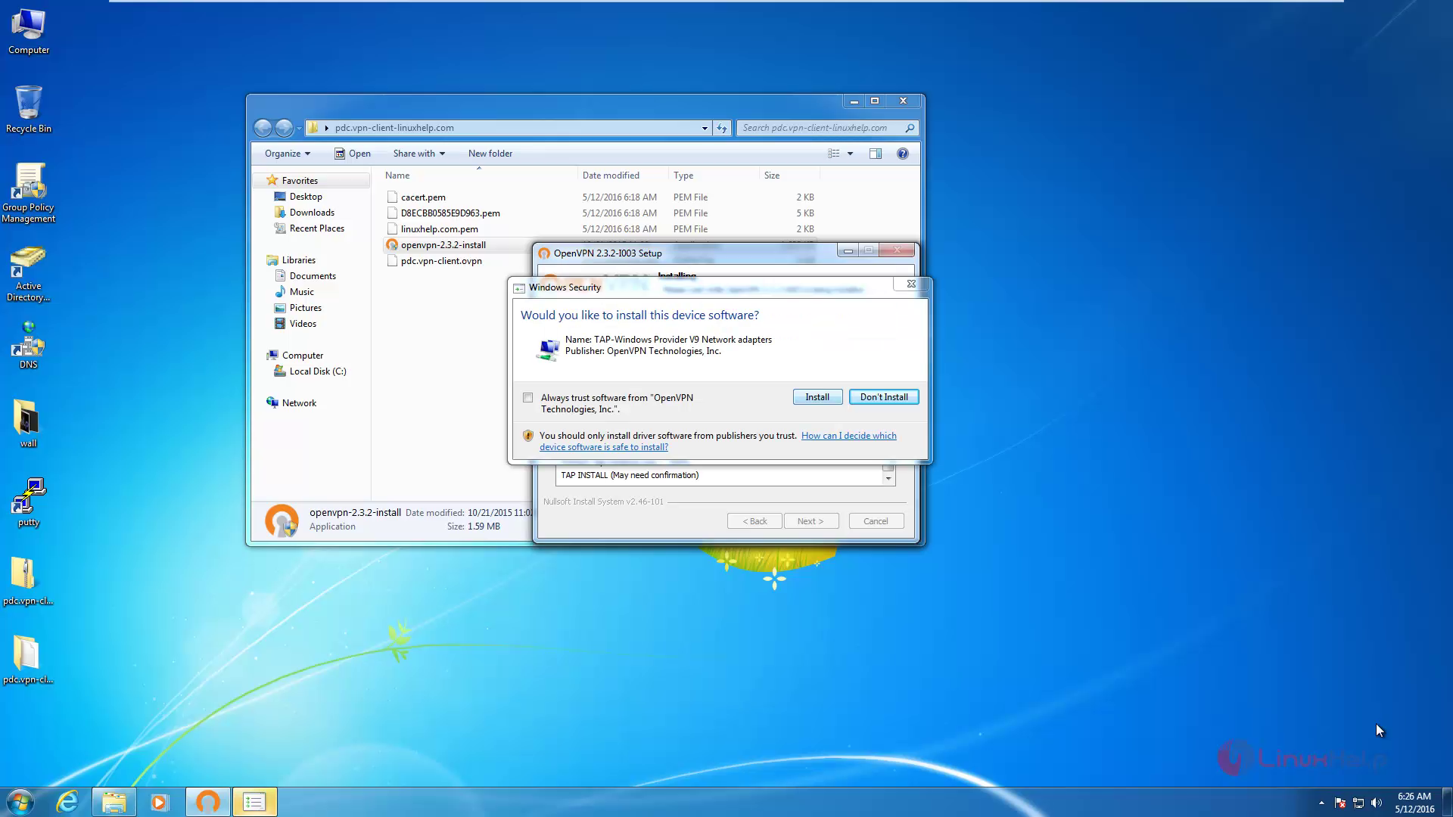Viewport: 1453px width, 817px height.
Task: Click Don't Install button
Action: (x=884, y=397)
